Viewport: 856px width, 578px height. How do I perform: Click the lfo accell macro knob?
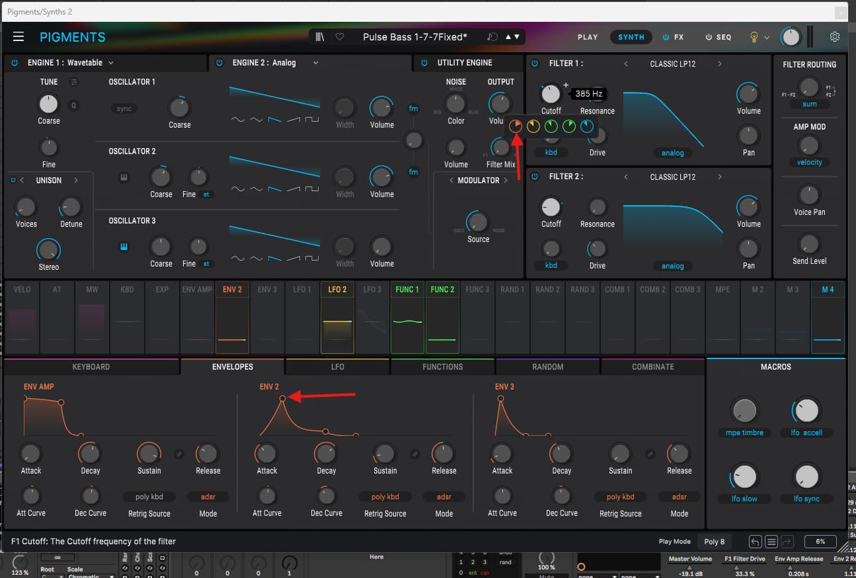[806, 411]
